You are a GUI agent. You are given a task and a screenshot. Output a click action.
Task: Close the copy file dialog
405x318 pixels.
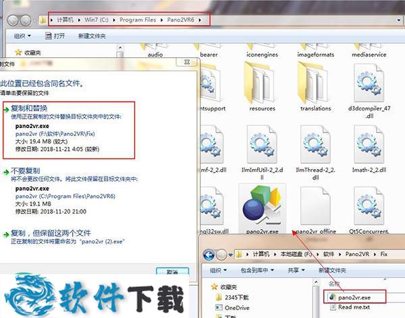click(x=187, y=62)
